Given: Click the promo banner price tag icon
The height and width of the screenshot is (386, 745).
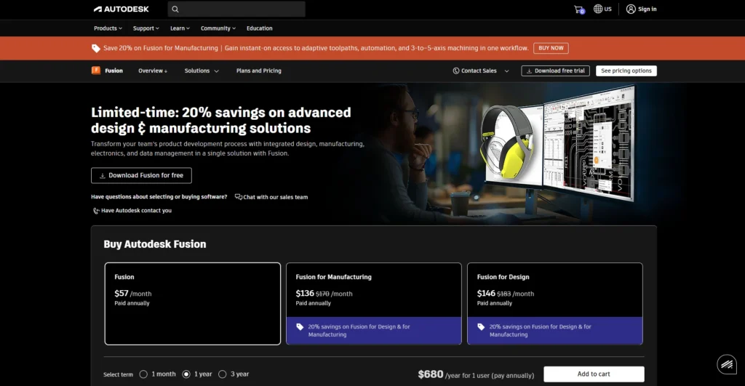Looking at the screenshot, I should 96,48.
